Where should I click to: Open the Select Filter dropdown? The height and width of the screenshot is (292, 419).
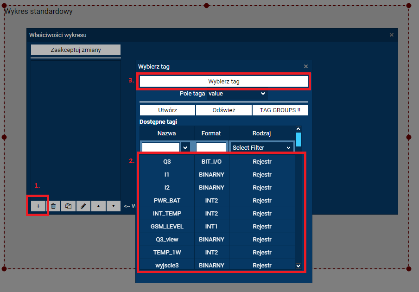point(262,147)
